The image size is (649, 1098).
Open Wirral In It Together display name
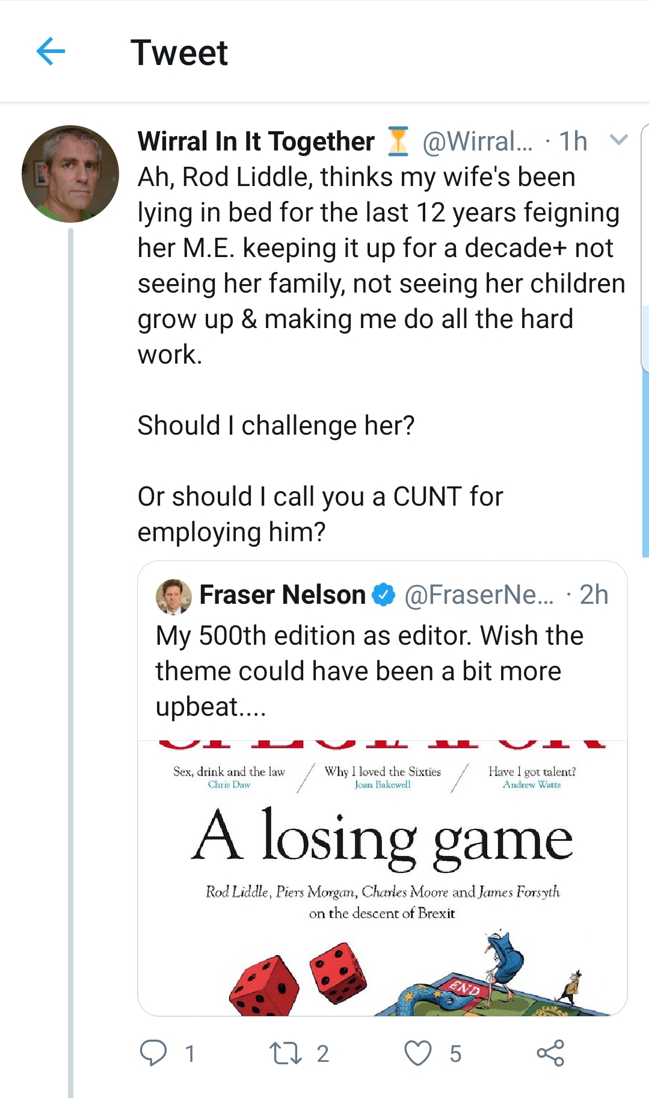tap(256, 141)
